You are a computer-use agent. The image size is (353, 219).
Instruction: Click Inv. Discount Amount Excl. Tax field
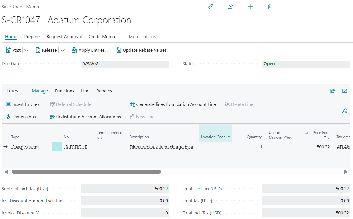pos(125,201)
